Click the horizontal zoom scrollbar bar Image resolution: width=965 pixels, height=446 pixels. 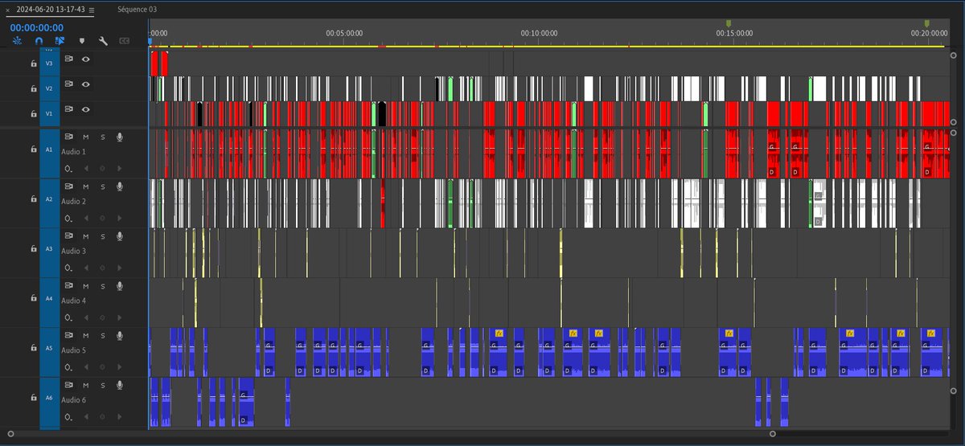tap(391, 434)
